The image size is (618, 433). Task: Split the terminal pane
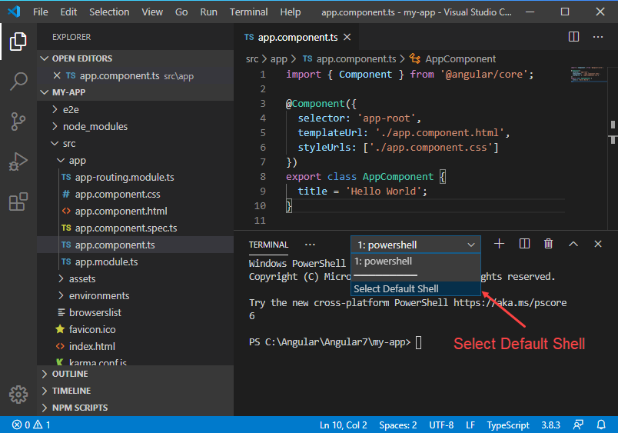(x=524, y=244)
